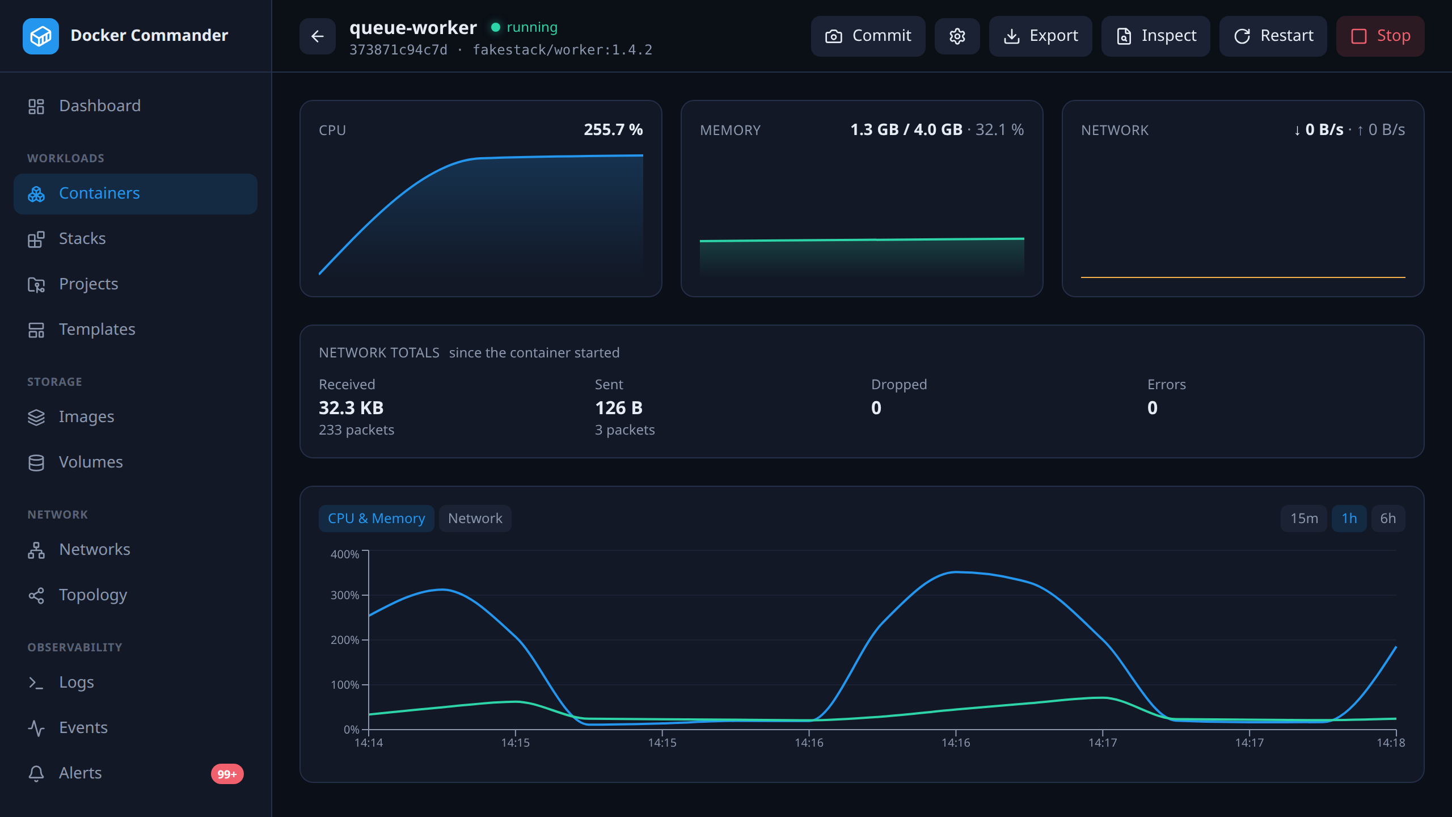Image resolution: width=1452 pixels, height=817 pixels.
Task: Click the Volumes database icon
Action: pyautogui.click(x=36, y=463)
